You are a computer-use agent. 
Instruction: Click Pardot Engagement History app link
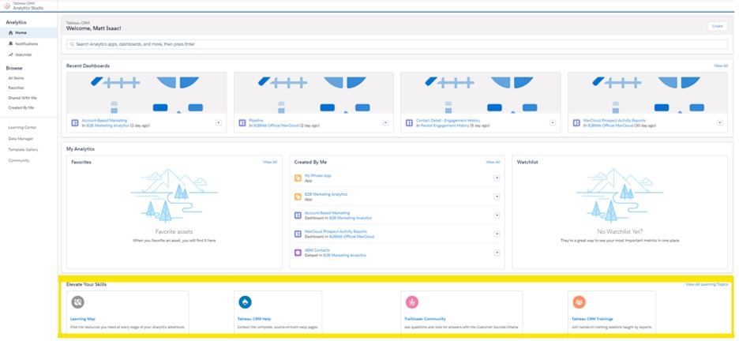click(x=445, y=126)
